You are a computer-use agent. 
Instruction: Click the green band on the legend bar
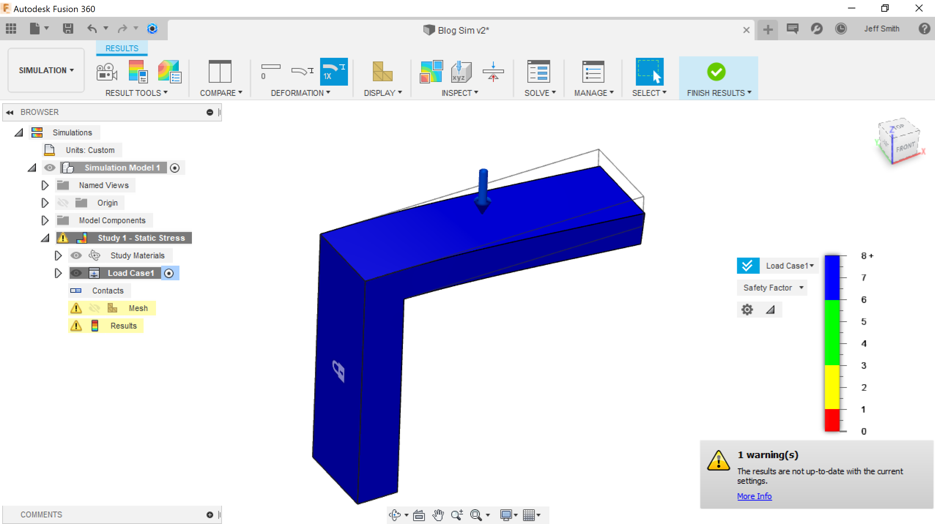coord(832,332)
